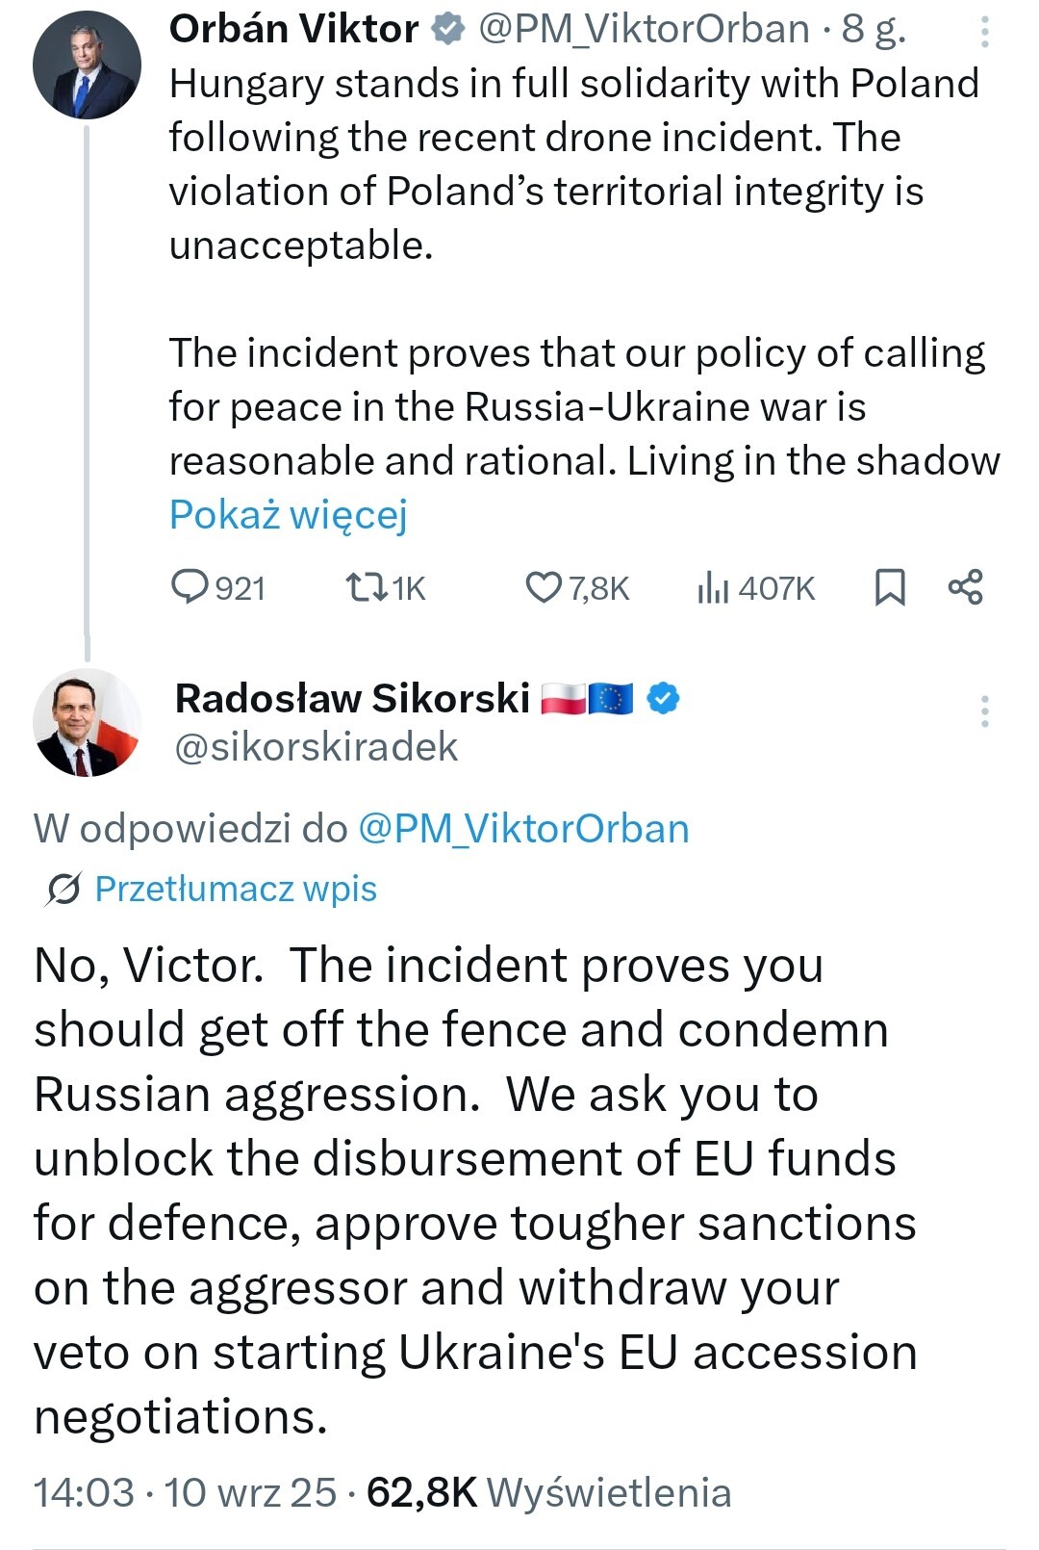
Task: Open Radosław Sikorski's profile picture
Action: coord(87,722)
